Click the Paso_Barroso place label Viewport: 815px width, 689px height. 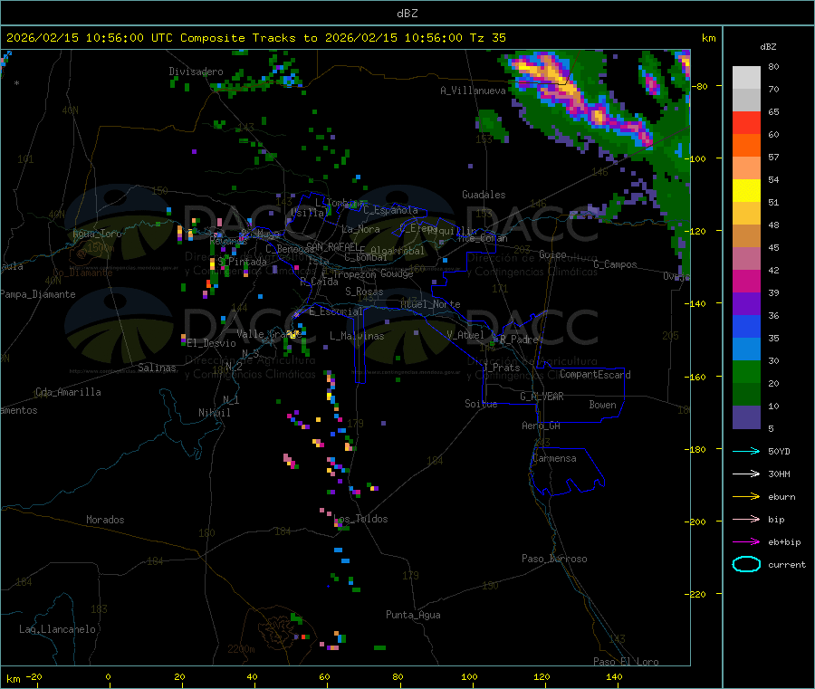tap(554, 559)
